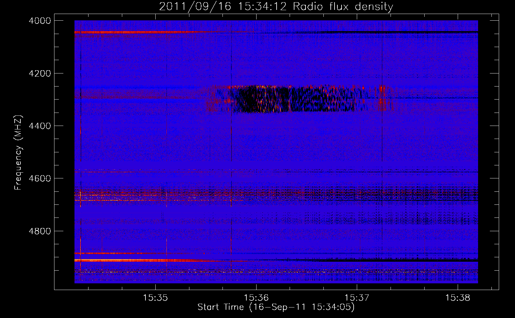Click the 15:36 time tick label
The height and width of the screenshot is (318, 515).
(x=256, y=298)
